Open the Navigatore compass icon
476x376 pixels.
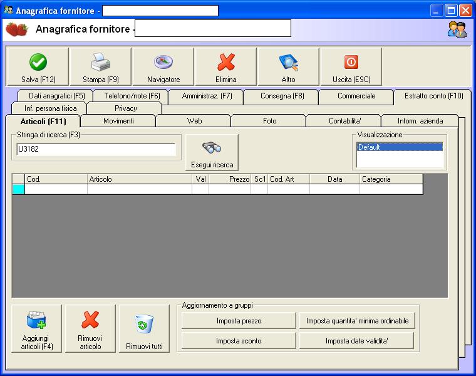[x=163, y=62]
